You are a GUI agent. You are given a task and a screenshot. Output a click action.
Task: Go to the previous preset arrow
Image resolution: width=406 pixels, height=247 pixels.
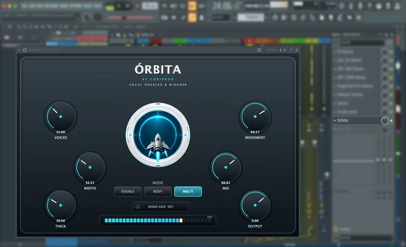tap(280, 50)
